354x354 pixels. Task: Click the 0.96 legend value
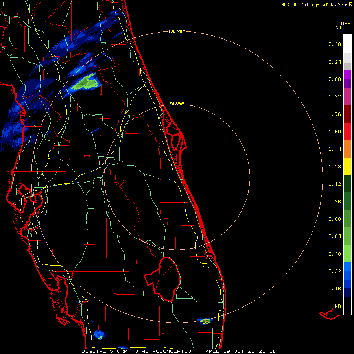335,202
